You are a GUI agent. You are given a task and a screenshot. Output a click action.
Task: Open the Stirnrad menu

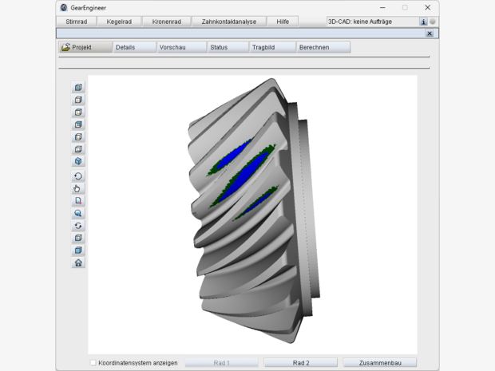[x=77, y=22]
